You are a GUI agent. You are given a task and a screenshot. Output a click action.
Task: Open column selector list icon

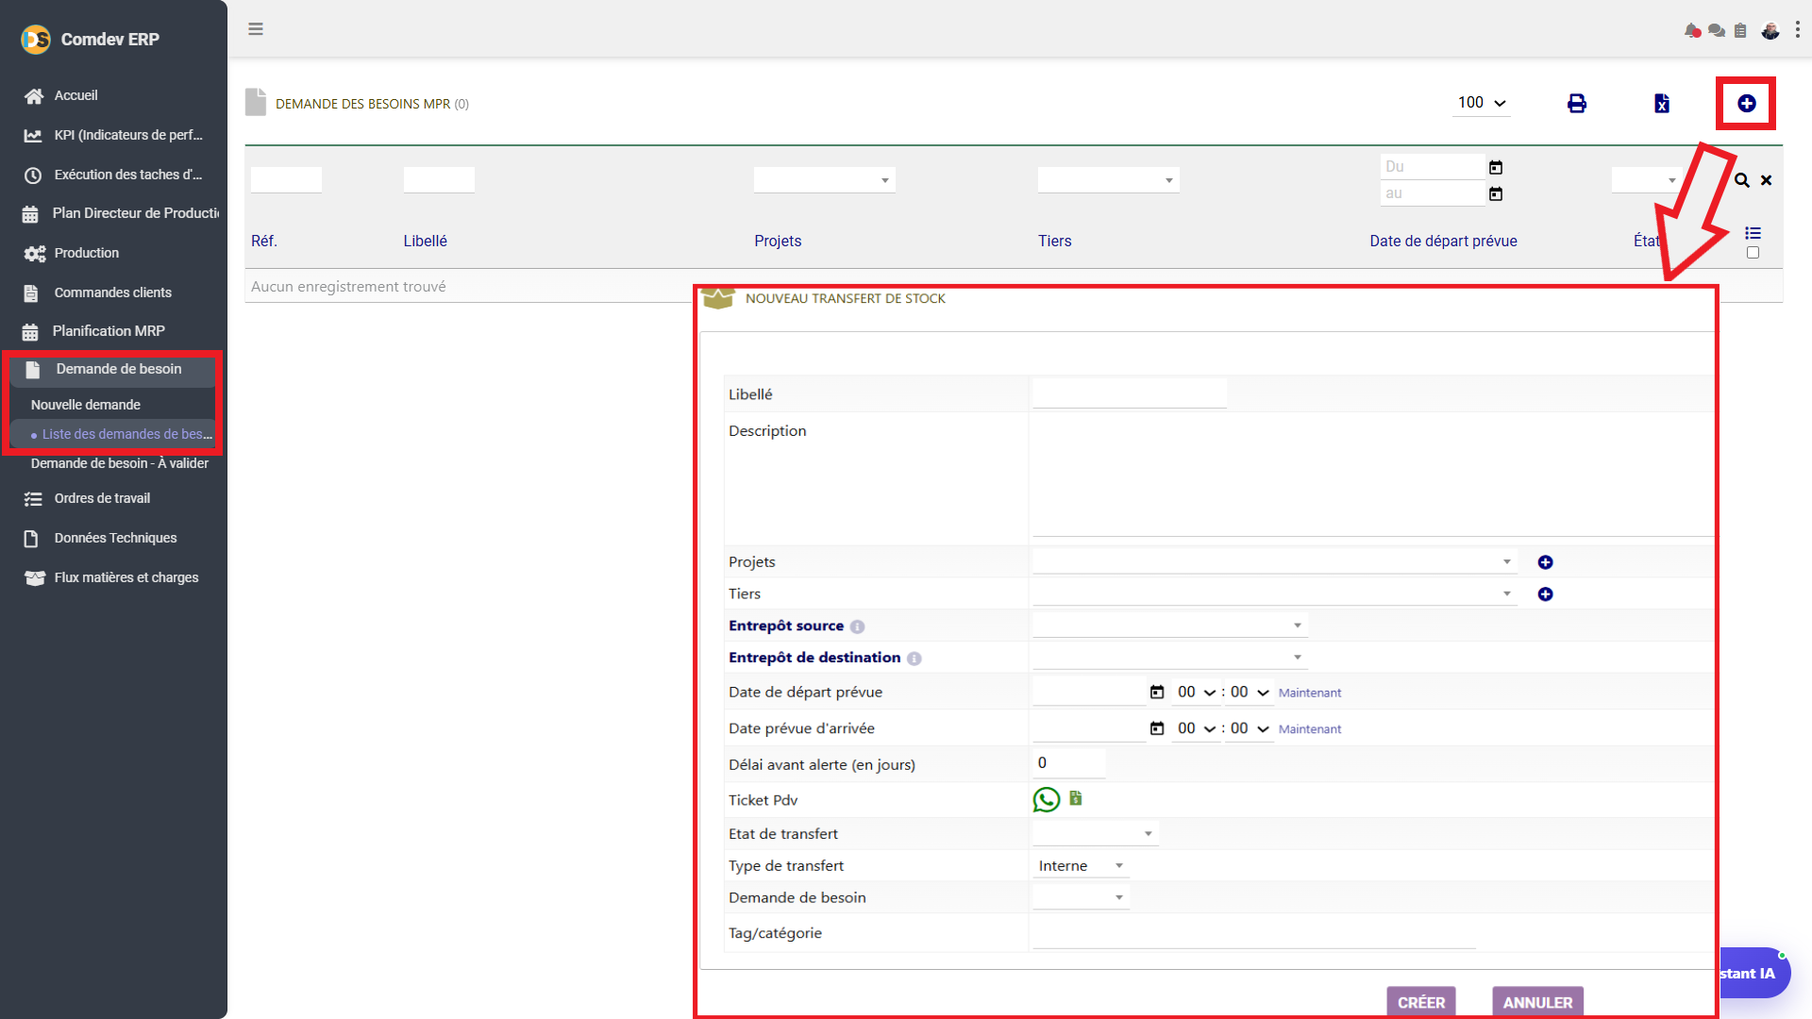tap(1753, 233)
